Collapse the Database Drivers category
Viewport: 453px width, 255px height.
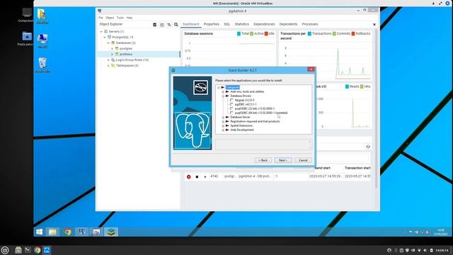click(223, 96)
